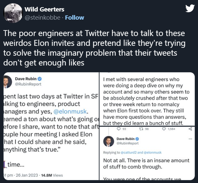Open the top-right screenshot about engineers' deep dive
Image resolution: width=198 pixels, height=183 pixels.
(x=148, y=98)
